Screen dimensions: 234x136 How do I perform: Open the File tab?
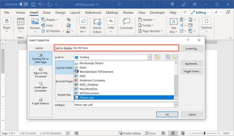(x=6, y=13)
